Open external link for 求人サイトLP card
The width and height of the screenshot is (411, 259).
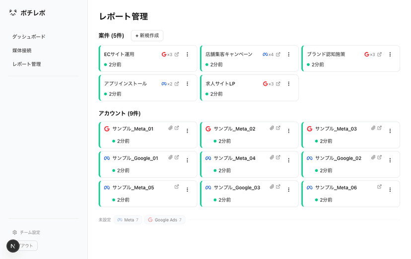pyautogui.click(x=278, y=84)
